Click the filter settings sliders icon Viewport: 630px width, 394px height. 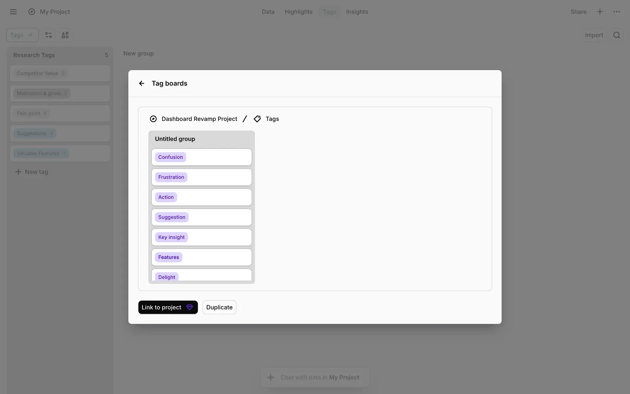pyautogui.click(x=49, y=35)
